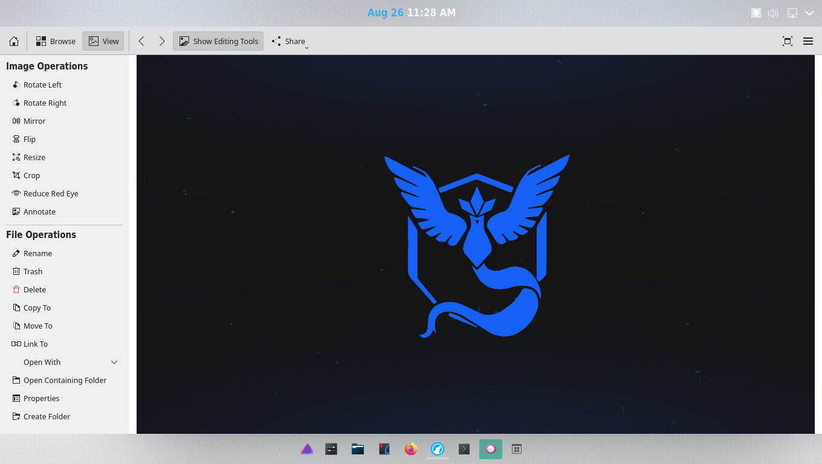The width and height of the screenshot is (822, 464).
Task: Click the screenshot tray icon
Action: [756, 13]
